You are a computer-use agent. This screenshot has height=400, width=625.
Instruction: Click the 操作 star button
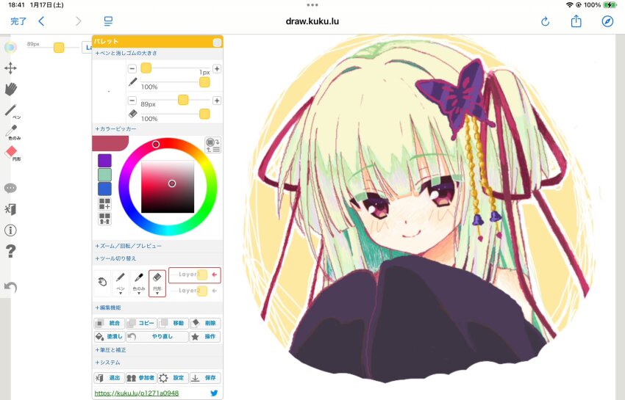205,336
